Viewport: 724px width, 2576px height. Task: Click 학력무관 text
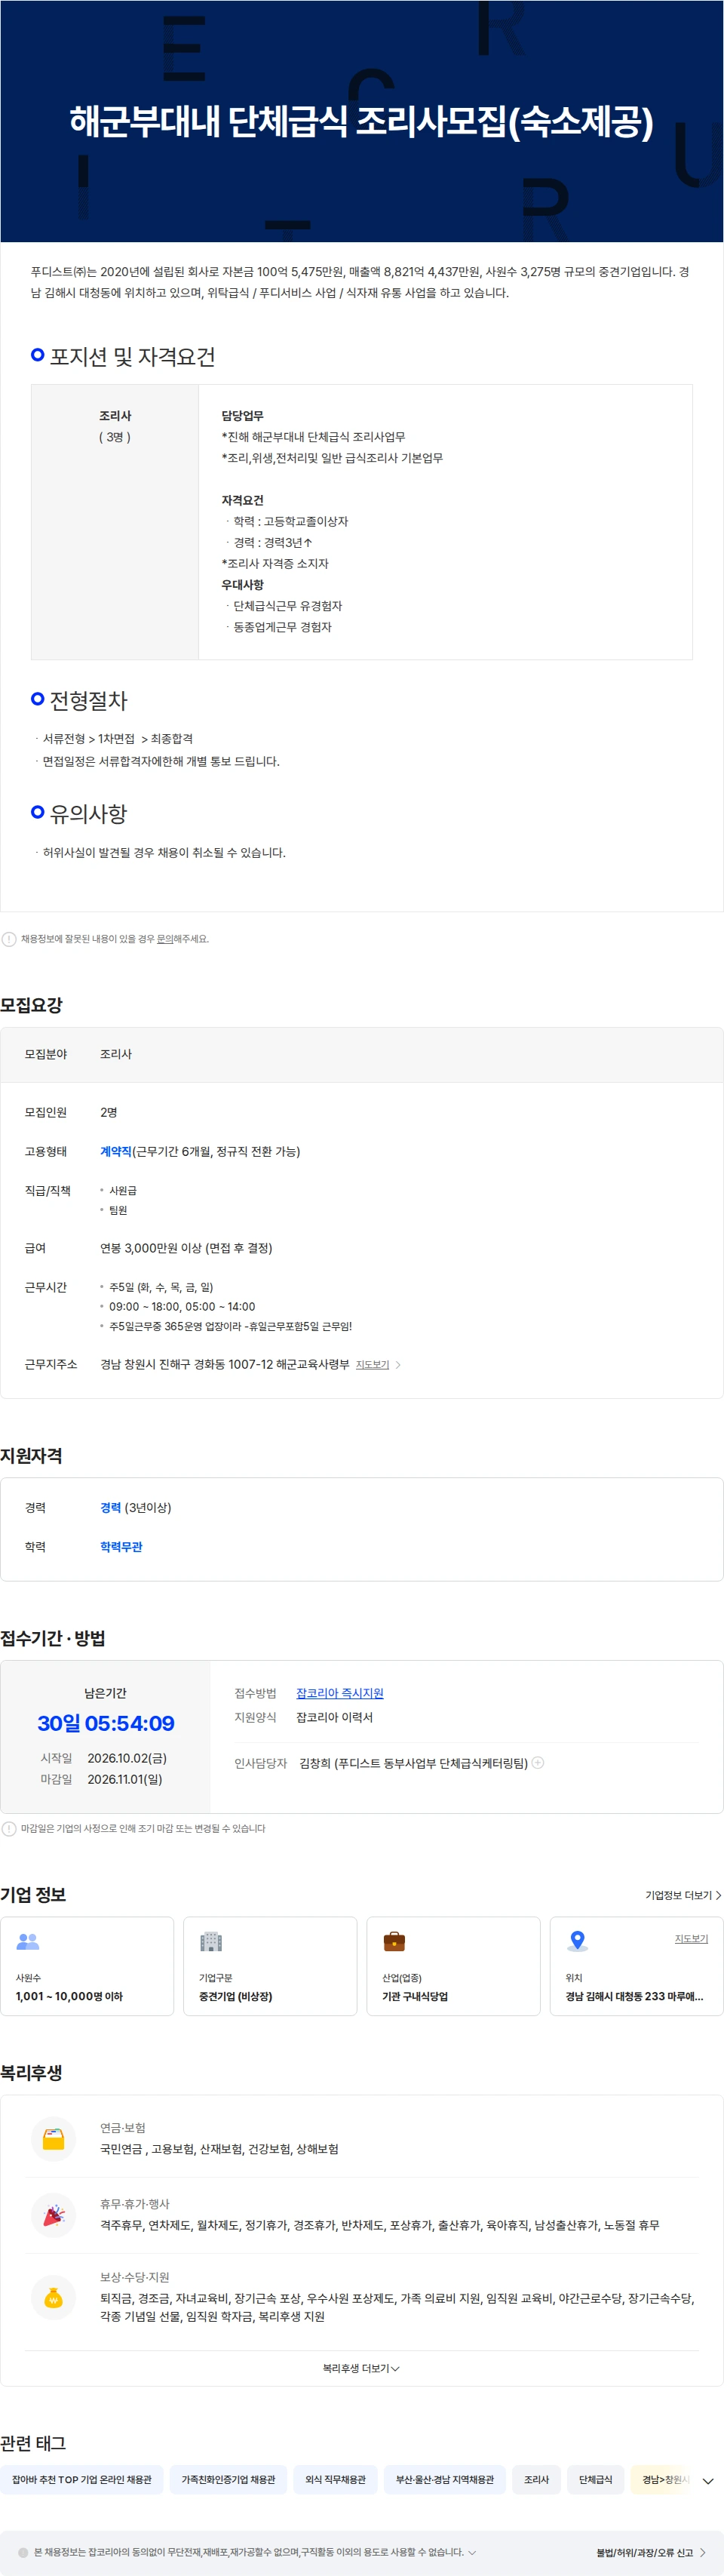click(x=121, y=1547)
